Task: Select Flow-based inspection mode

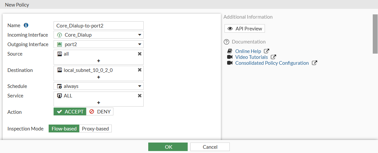Action: tap(64, 128)
